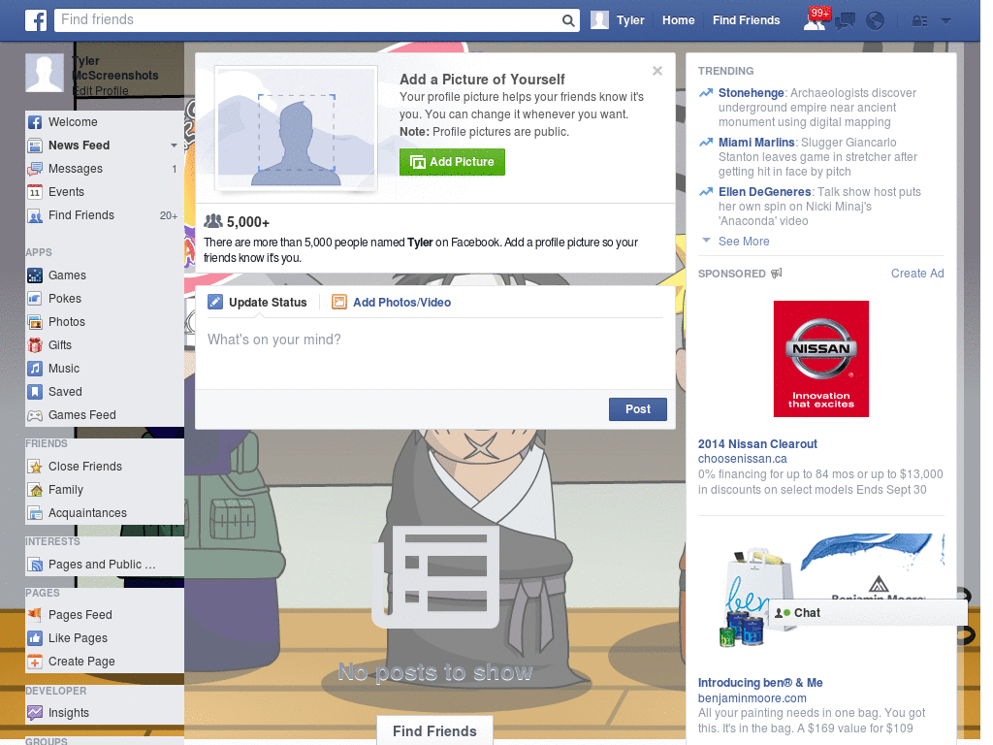Open the Ellen DeGeneres trending topic
The image size is (993, 745).
[x=764, y=192]
